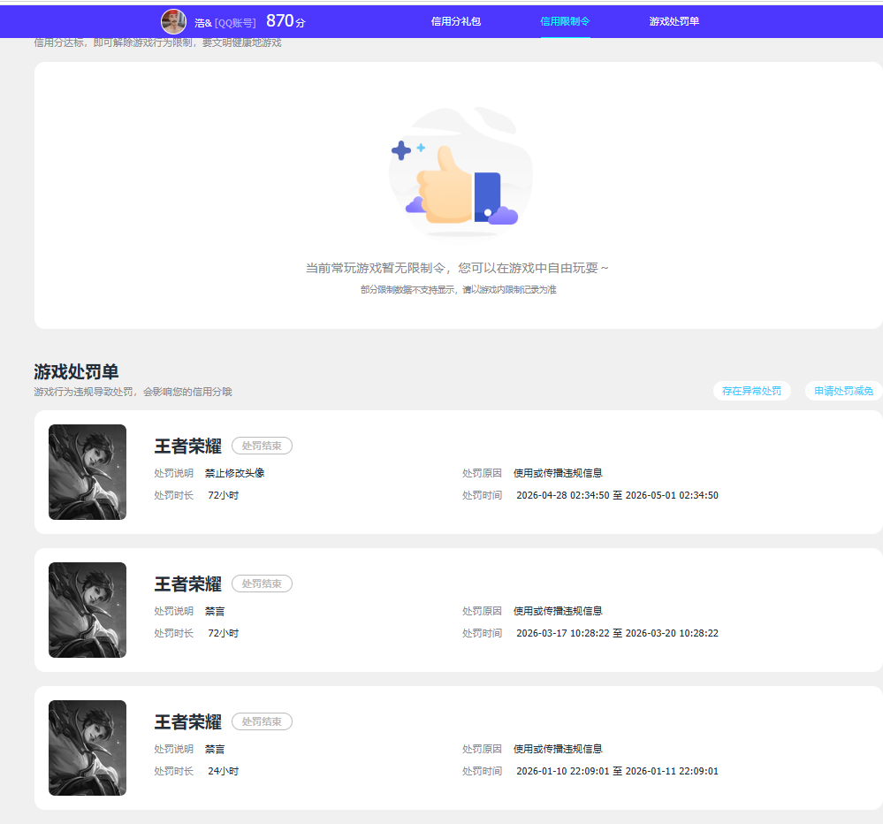Click 处罚结束 badge on 2026-03-17 card
The image size is (883, 824).
point(262,584)
